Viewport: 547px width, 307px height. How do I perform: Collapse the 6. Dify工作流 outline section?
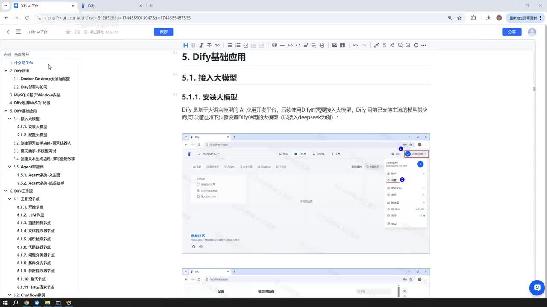pyautogui.click(x=6, y=191)
